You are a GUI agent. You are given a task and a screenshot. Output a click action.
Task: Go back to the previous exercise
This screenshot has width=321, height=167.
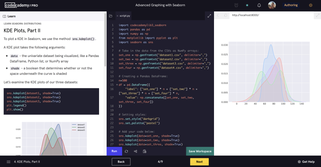[x=121, y=162]
